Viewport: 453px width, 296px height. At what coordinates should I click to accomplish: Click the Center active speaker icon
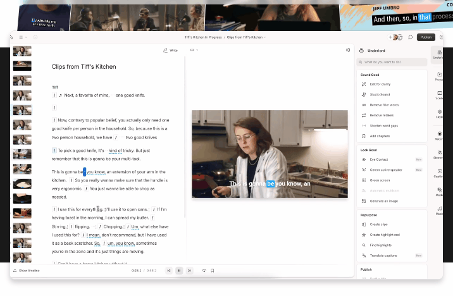364,170
